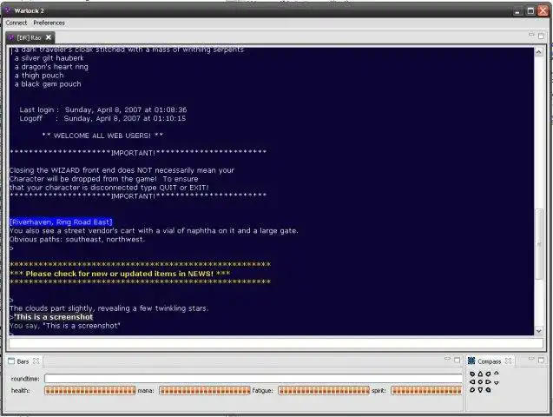The height and width of the screenshot is (417, 553).
Task: Click the northwest compass arrow
Action: click(472, 374)
